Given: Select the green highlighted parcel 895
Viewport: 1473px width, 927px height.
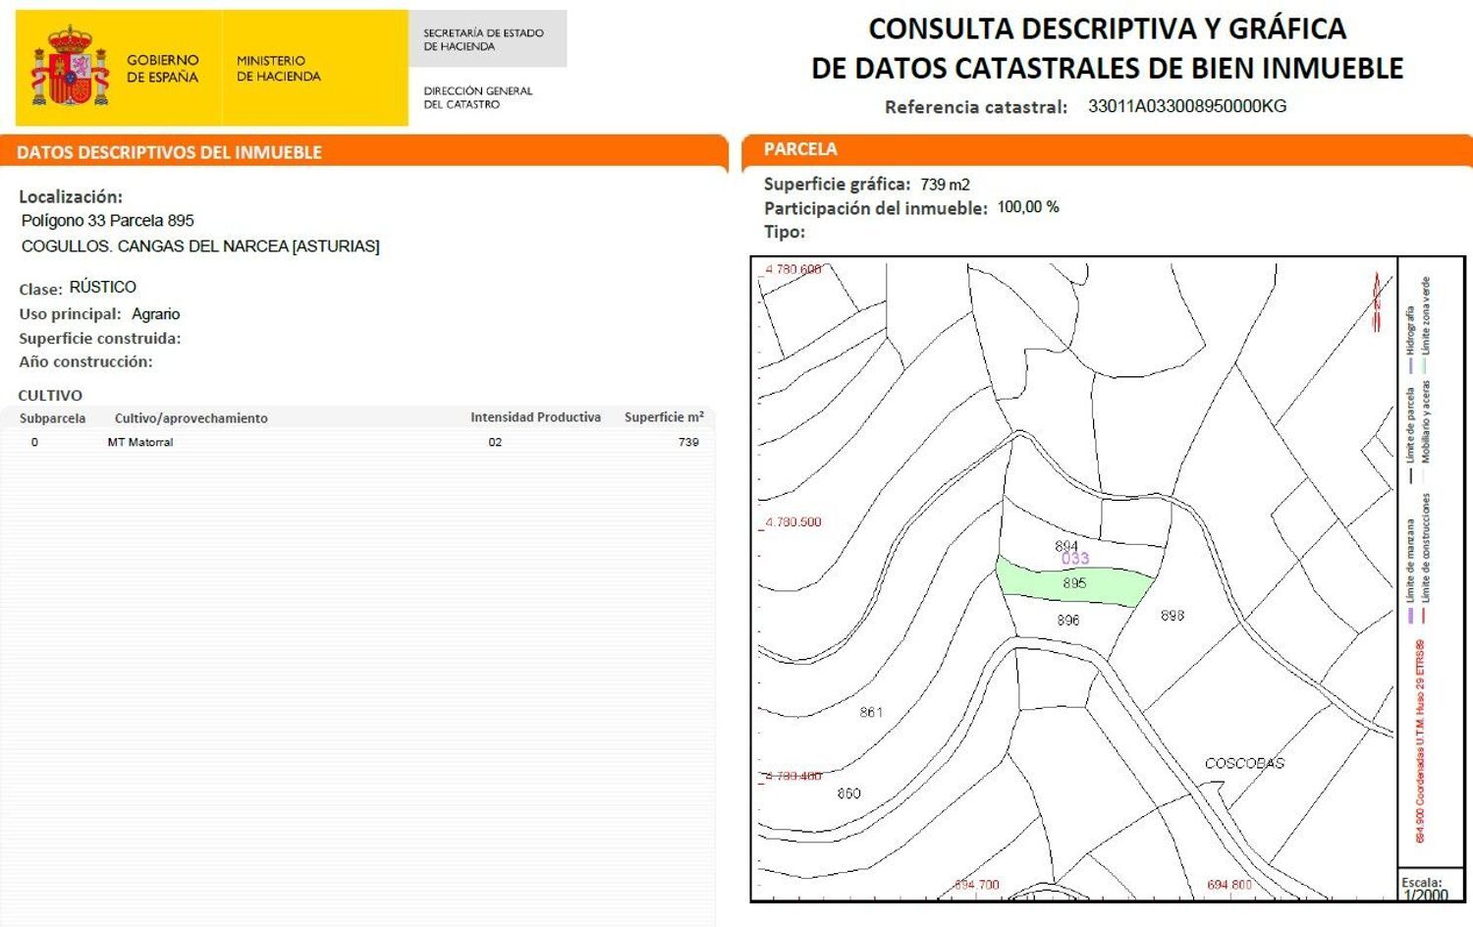Looking at the screenshot, I should [x=1075, y=583].
